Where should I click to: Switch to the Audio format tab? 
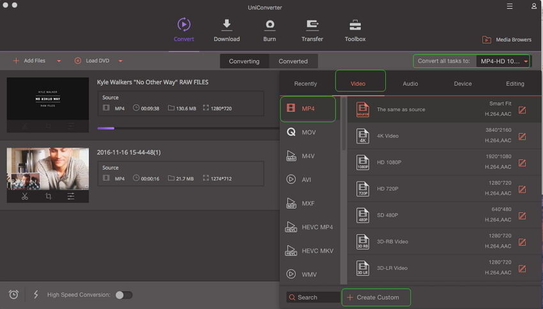click(x=410, y=84)
